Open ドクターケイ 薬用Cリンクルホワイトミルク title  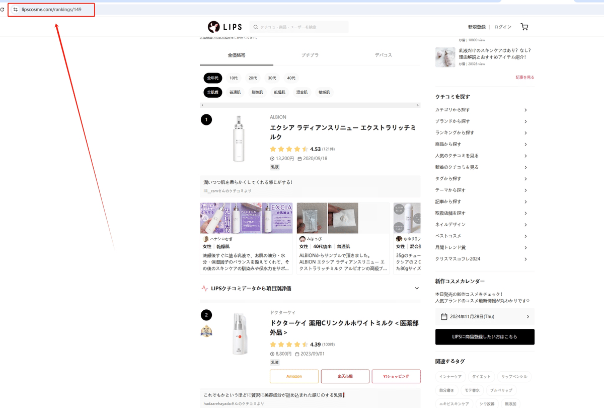(344, 328)
